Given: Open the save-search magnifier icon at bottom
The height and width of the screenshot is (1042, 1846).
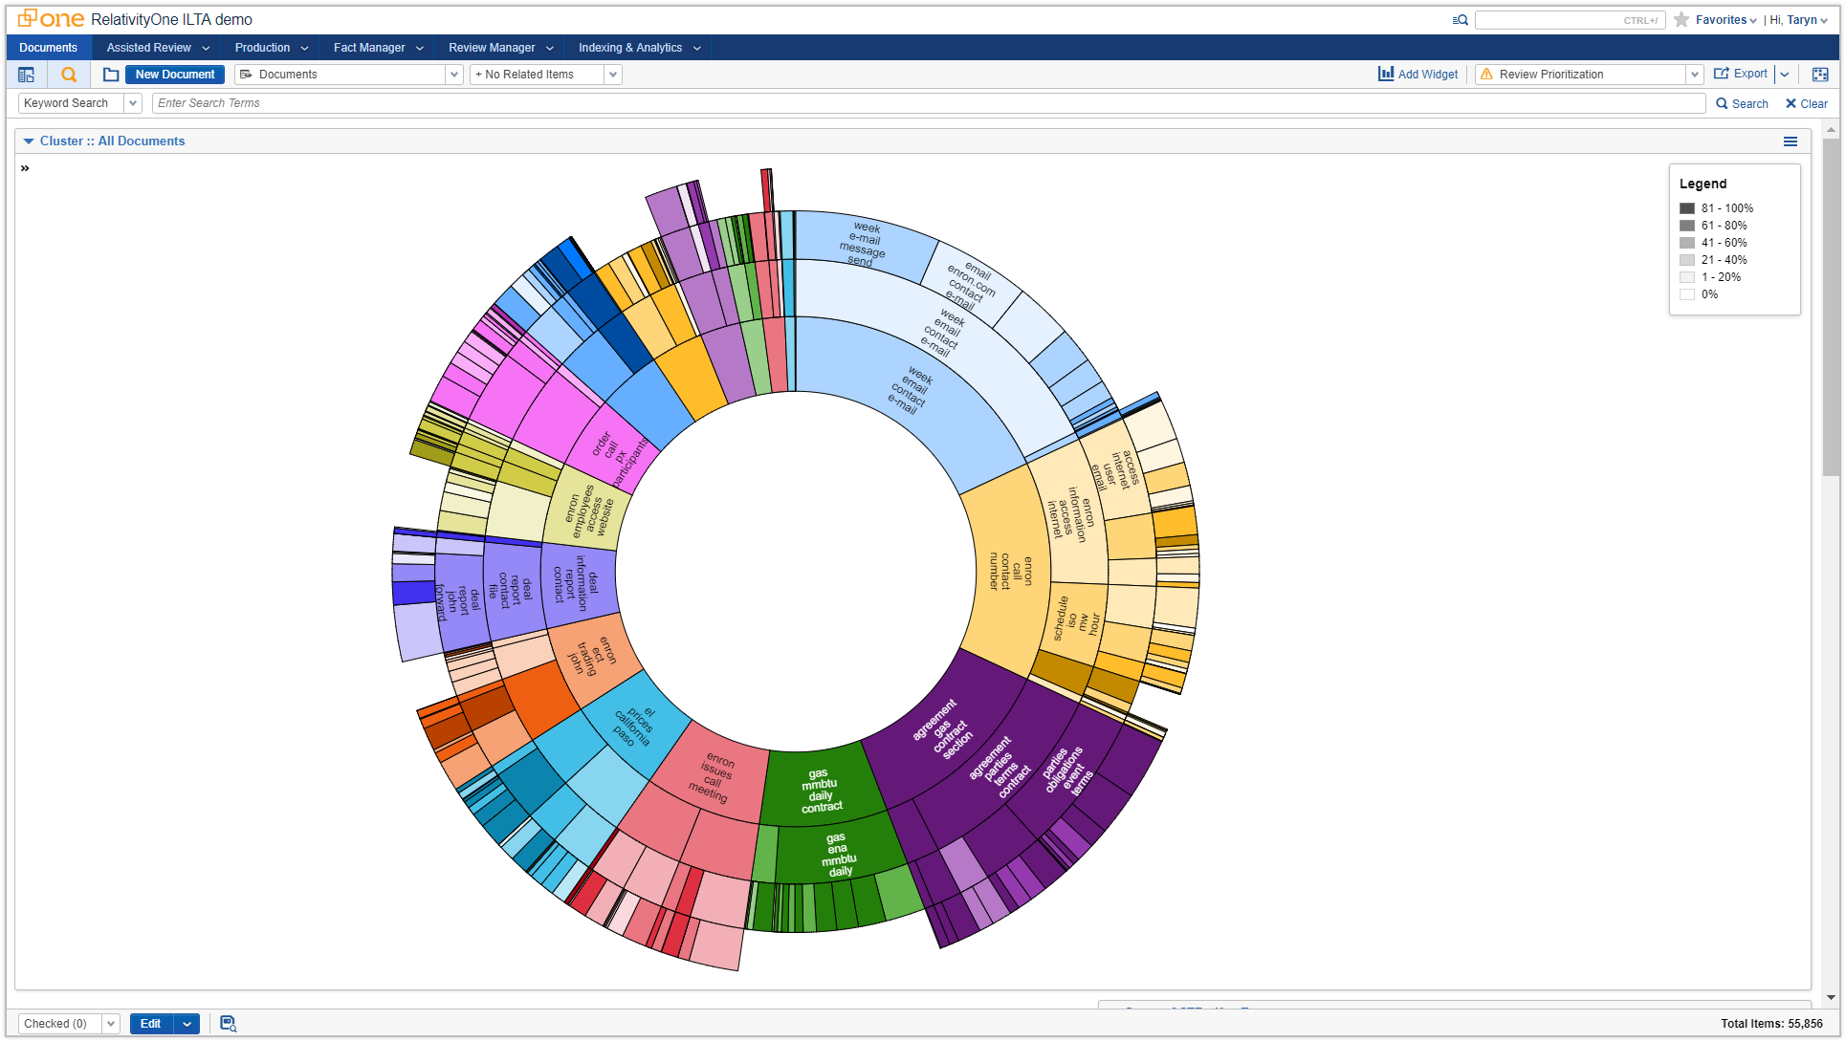Looking at the screenshot, I should (x=228, y=1023).
